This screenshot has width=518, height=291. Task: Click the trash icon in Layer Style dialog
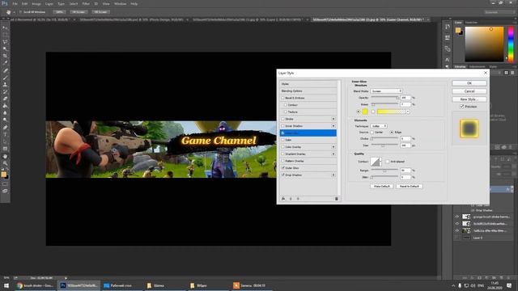click(337, 199)
